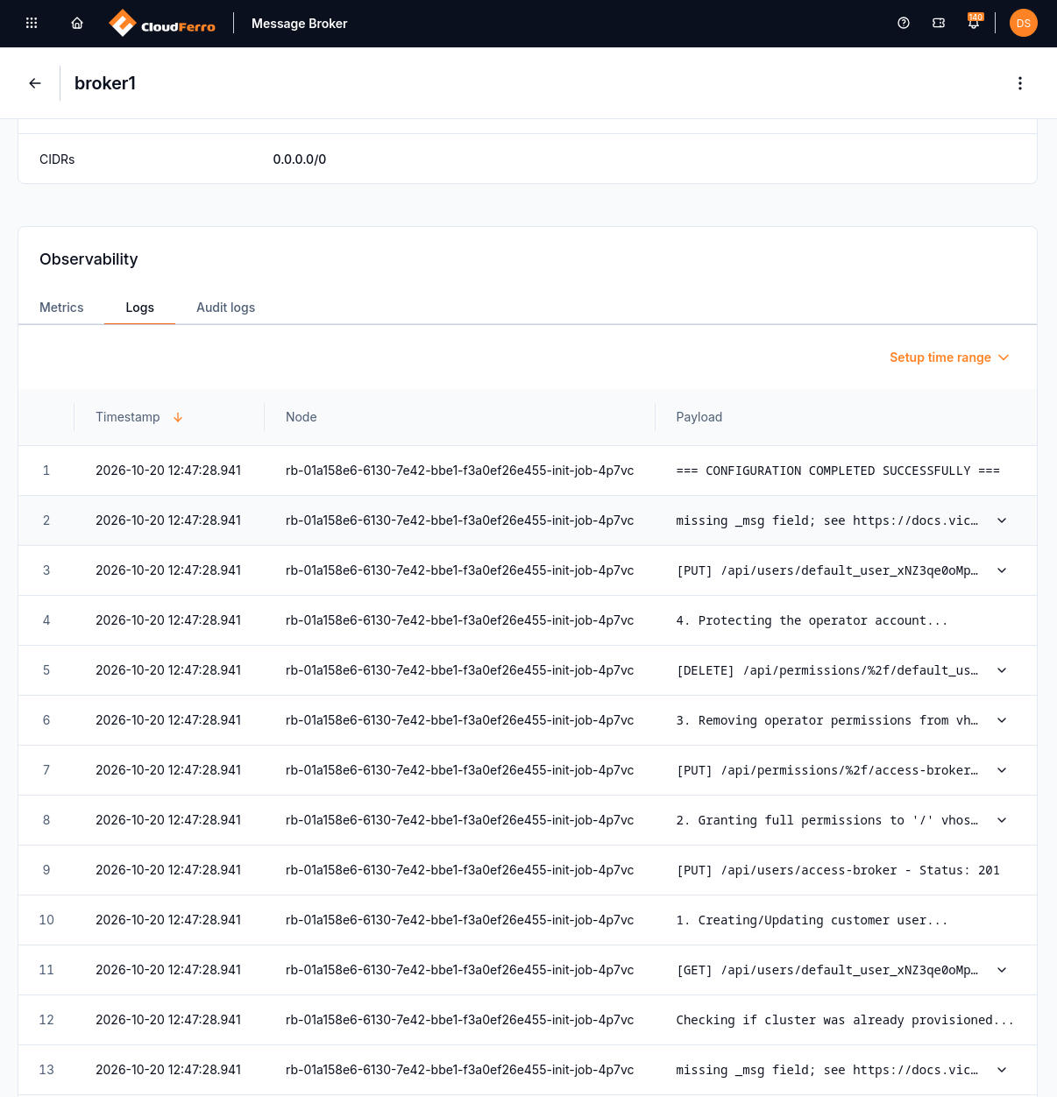The height and width of the screenshot is (1097, 1057).
Task: Click PUT /api/users/access-broker Status 201 payload
Action: coord(838,870)
